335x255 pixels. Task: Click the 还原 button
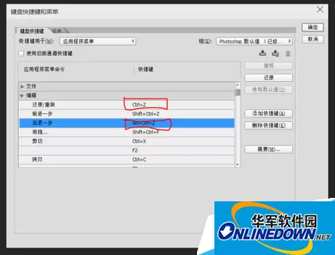coord(269,78)
